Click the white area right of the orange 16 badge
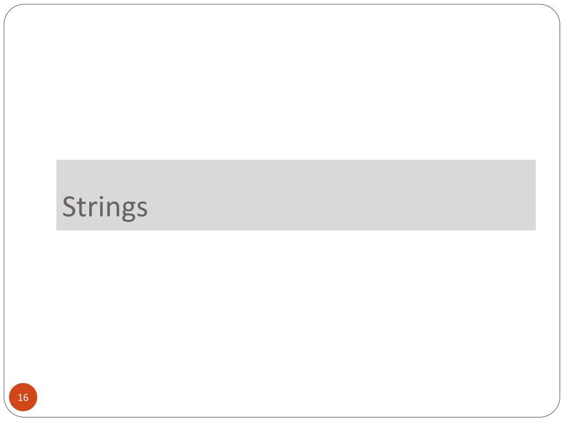 click(x=288, y=397)
